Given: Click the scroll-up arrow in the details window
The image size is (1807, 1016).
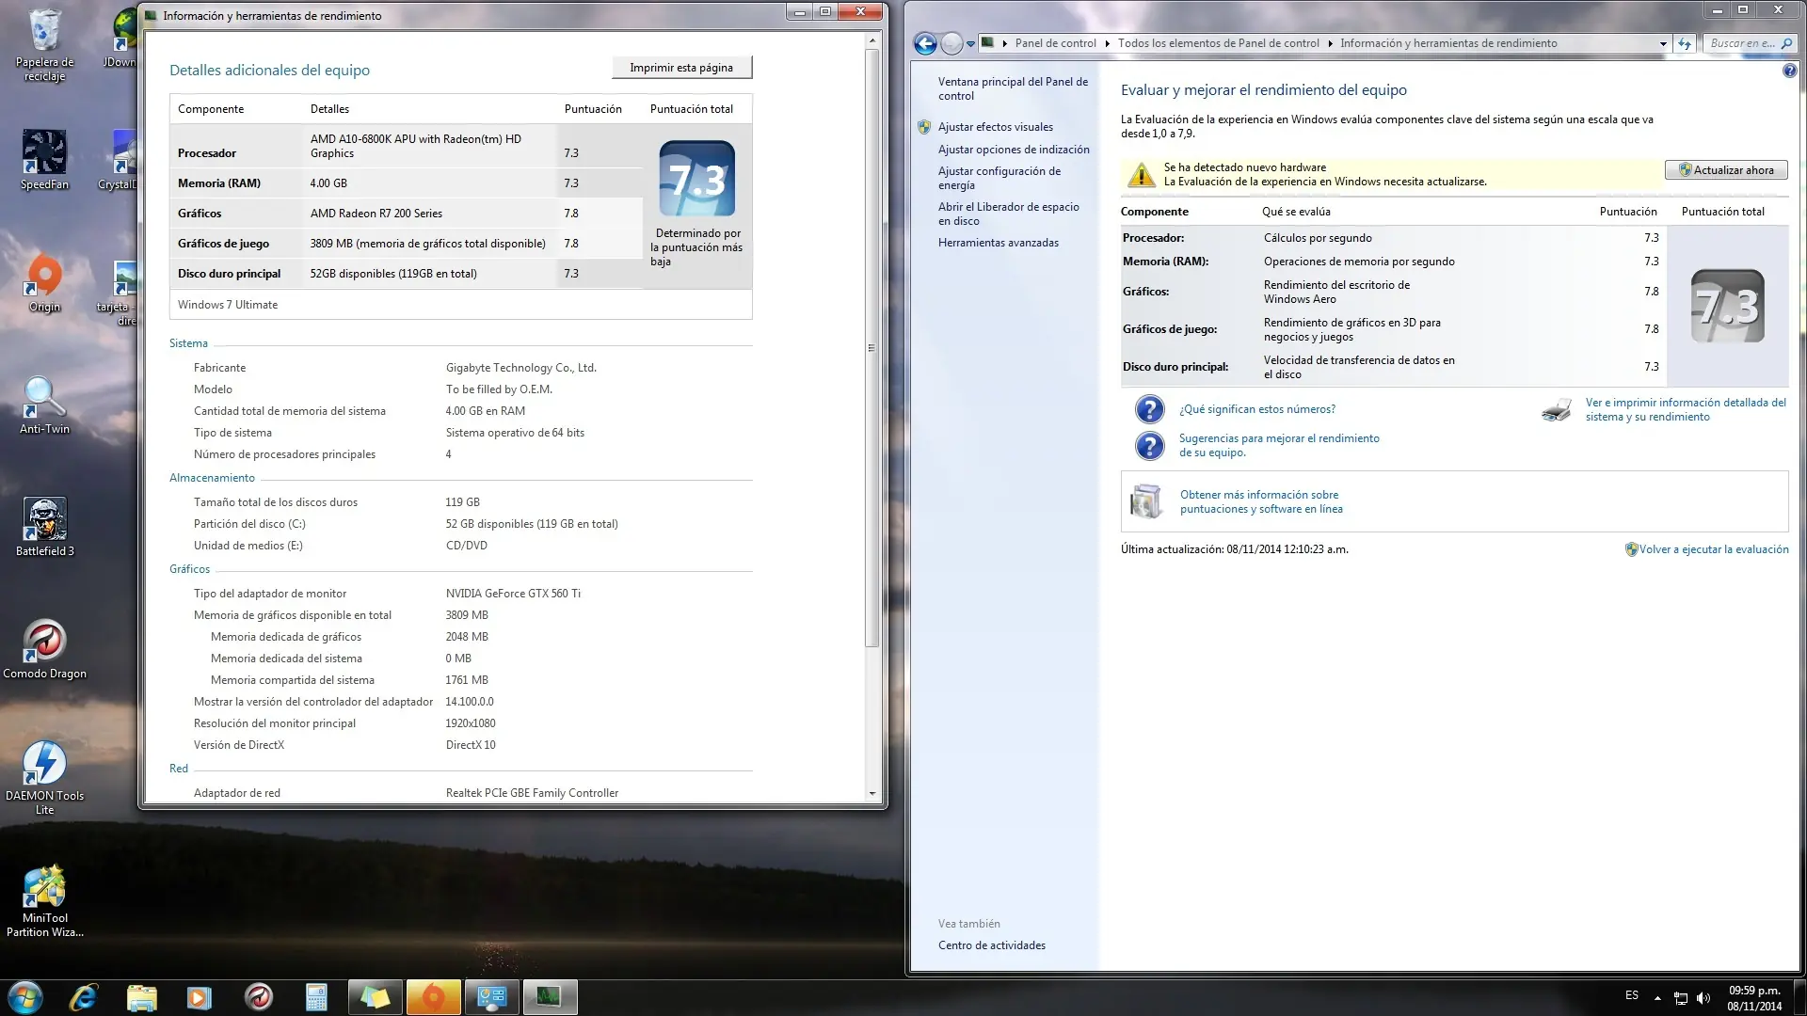Looking at the screenshot, I should click(x=872, y=40).
